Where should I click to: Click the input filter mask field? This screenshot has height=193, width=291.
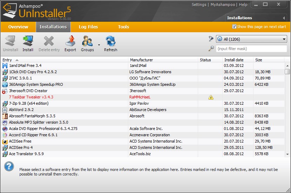tap(251, 49)
